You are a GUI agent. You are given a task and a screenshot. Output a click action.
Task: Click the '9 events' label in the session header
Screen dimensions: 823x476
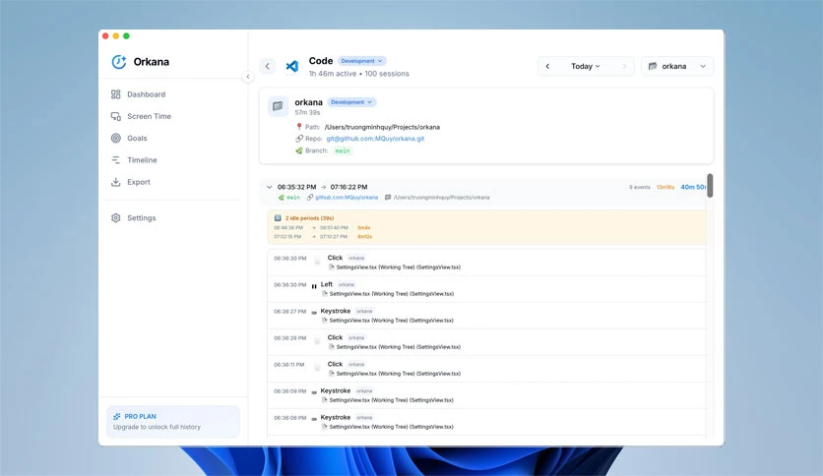tap(639, 187)
